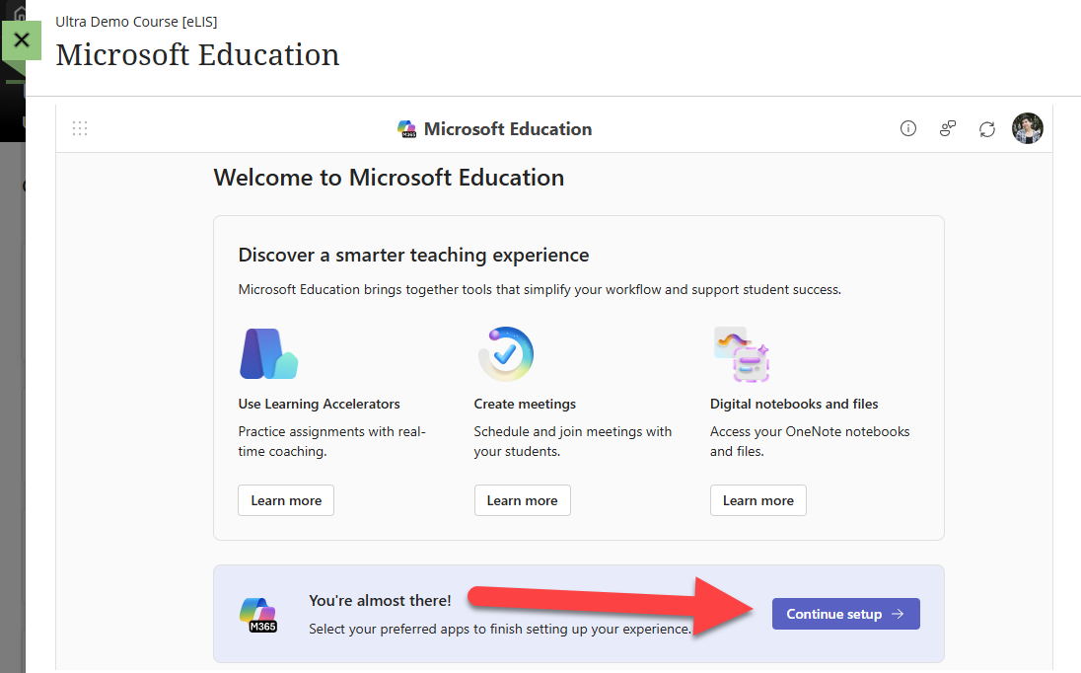This screenshot has width=1081, height=673.
Task: Click 'Practice assignments with real-time coaching' text
Action: pyautogui.click(x=331, y=441)
